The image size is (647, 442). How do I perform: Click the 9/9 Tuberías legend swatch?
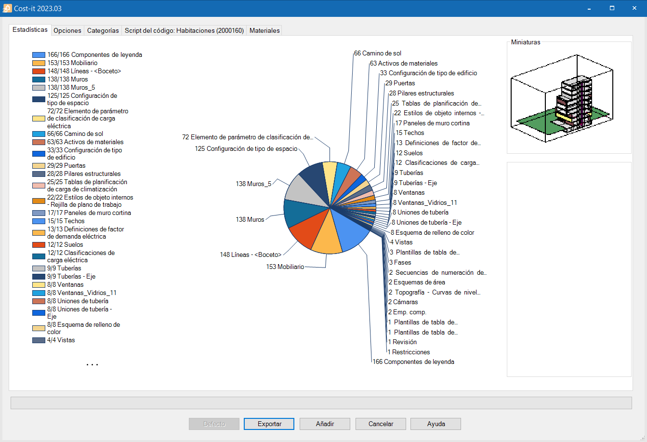[x=39, y=268]
